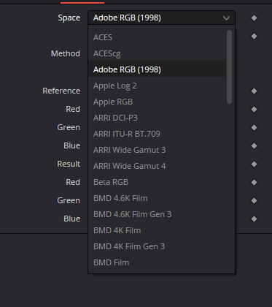
Task: Toggle keyframe diamond for Result Red
Action: click(254, 182)
